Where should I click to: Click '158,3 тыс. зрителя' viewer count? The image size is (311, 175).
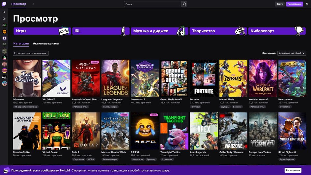[23, 102]
